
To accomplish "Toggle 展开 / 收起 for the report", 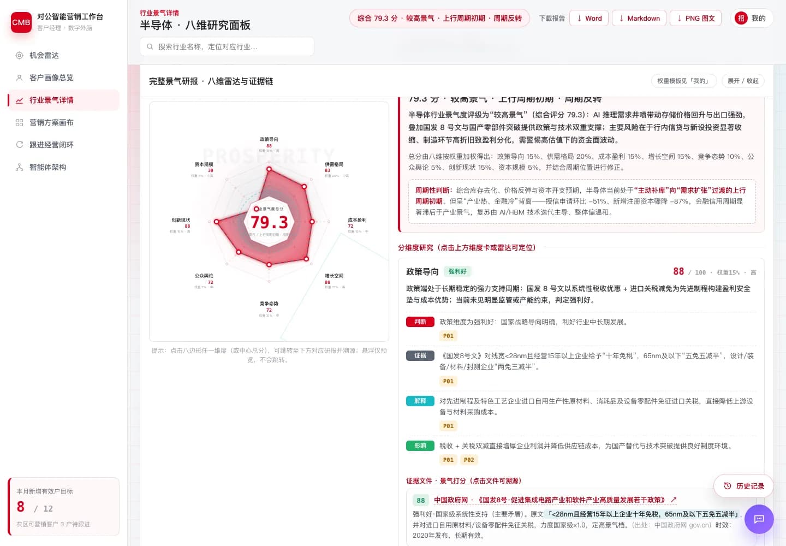I will (743, 81).
